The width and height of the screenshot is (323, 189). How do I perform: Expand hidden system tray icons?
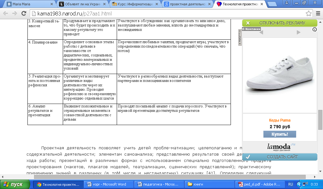[x=299, y=184]
